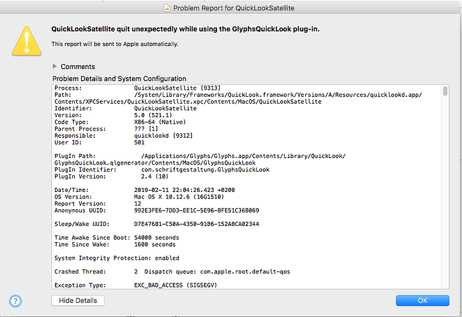Place cursor on the OS Version line
The height and width of the screenshot is (317, 462).
[x=139, y=197]
